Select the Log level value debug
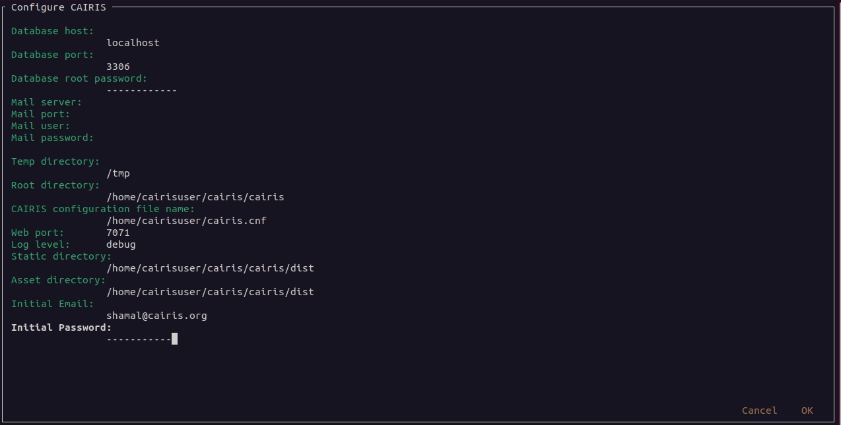 click(x=121, y=244)
